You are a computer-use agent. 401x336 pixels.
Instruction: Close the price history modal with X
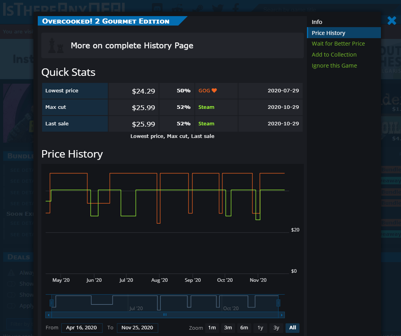pos(392,20)
